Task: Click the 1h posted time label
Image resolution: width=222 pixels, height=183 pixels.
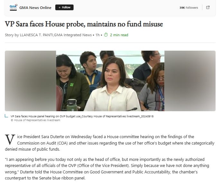Action: (x=97, y=35)
